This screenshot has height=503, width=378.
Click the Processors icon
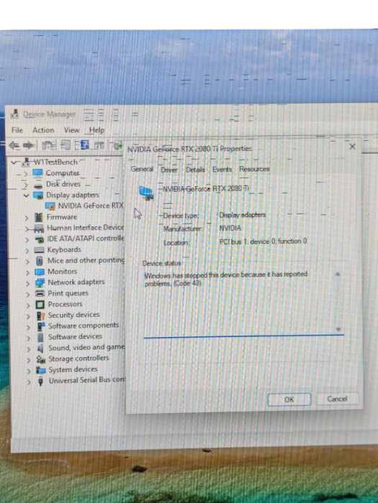40,305
